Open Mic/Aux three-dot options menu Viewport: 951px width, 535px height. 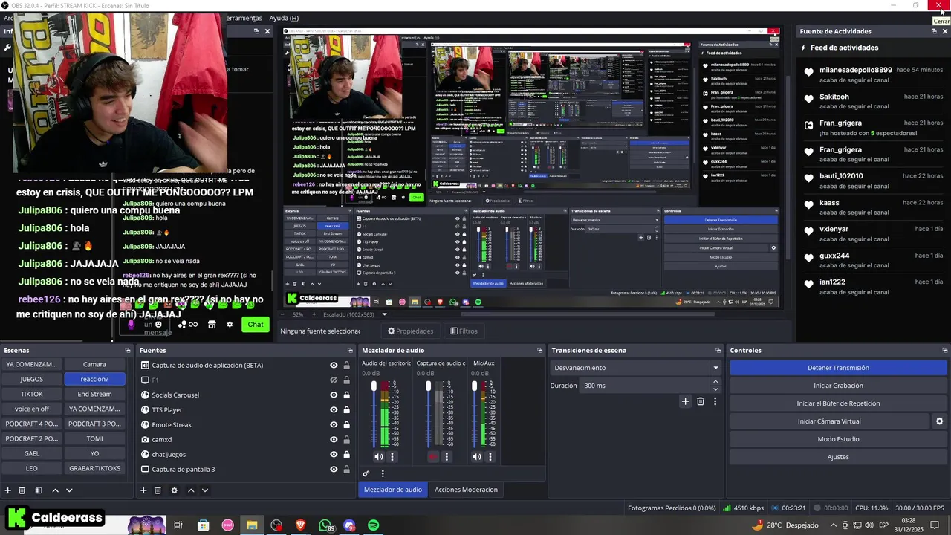pyautogui.click(x=490, y=457)
